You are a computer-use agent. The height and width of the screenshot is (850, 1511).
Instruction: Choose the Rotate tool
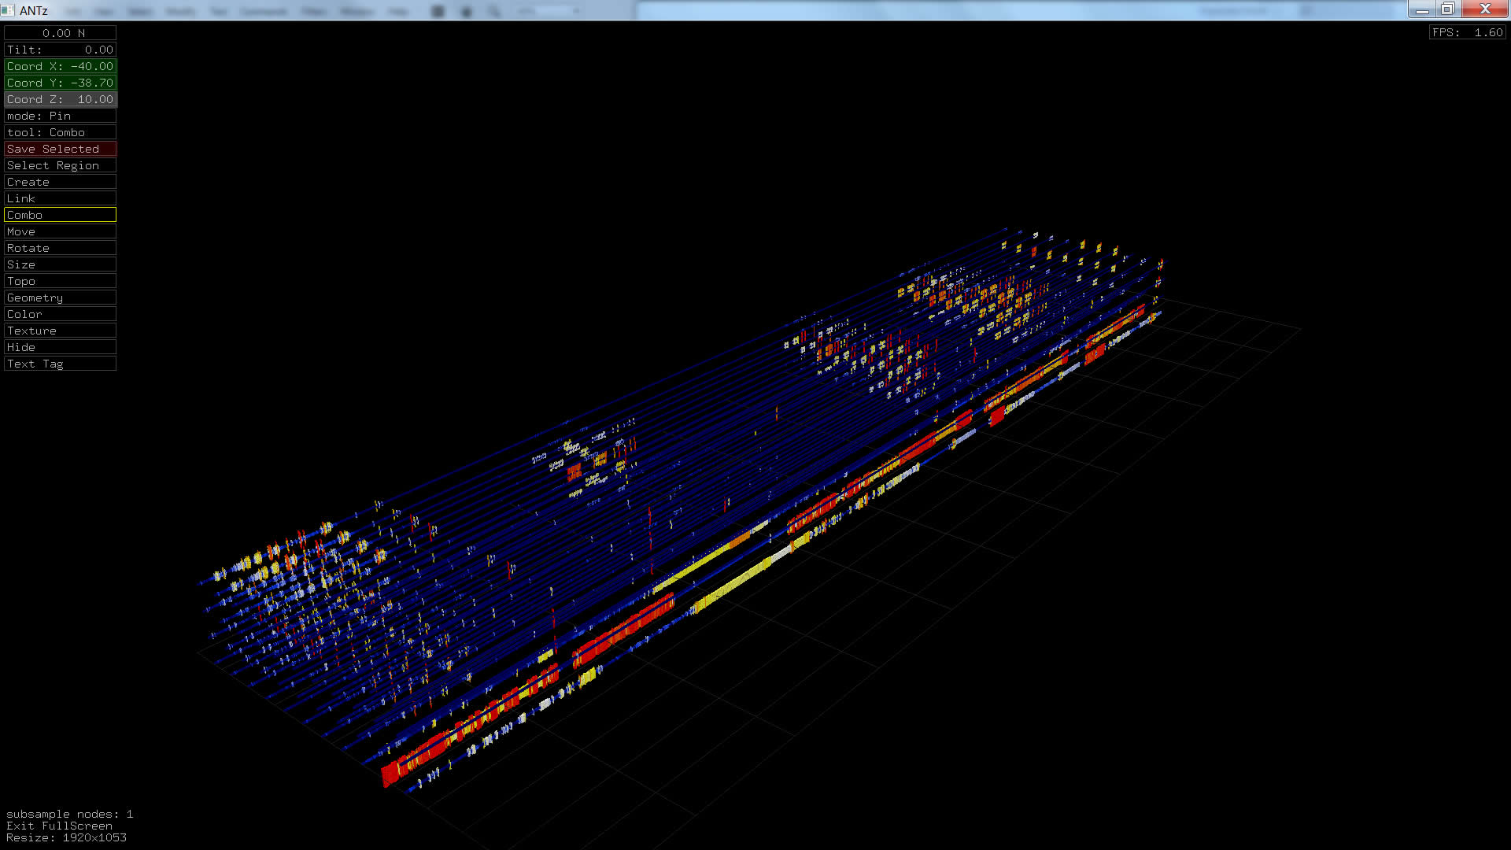[x=61, y=248]
